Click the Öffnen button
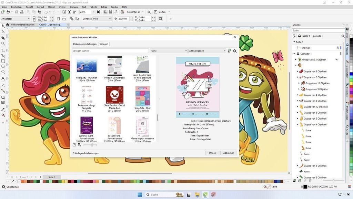This screenshot has width=353, height=199. (x=212, y=153)
